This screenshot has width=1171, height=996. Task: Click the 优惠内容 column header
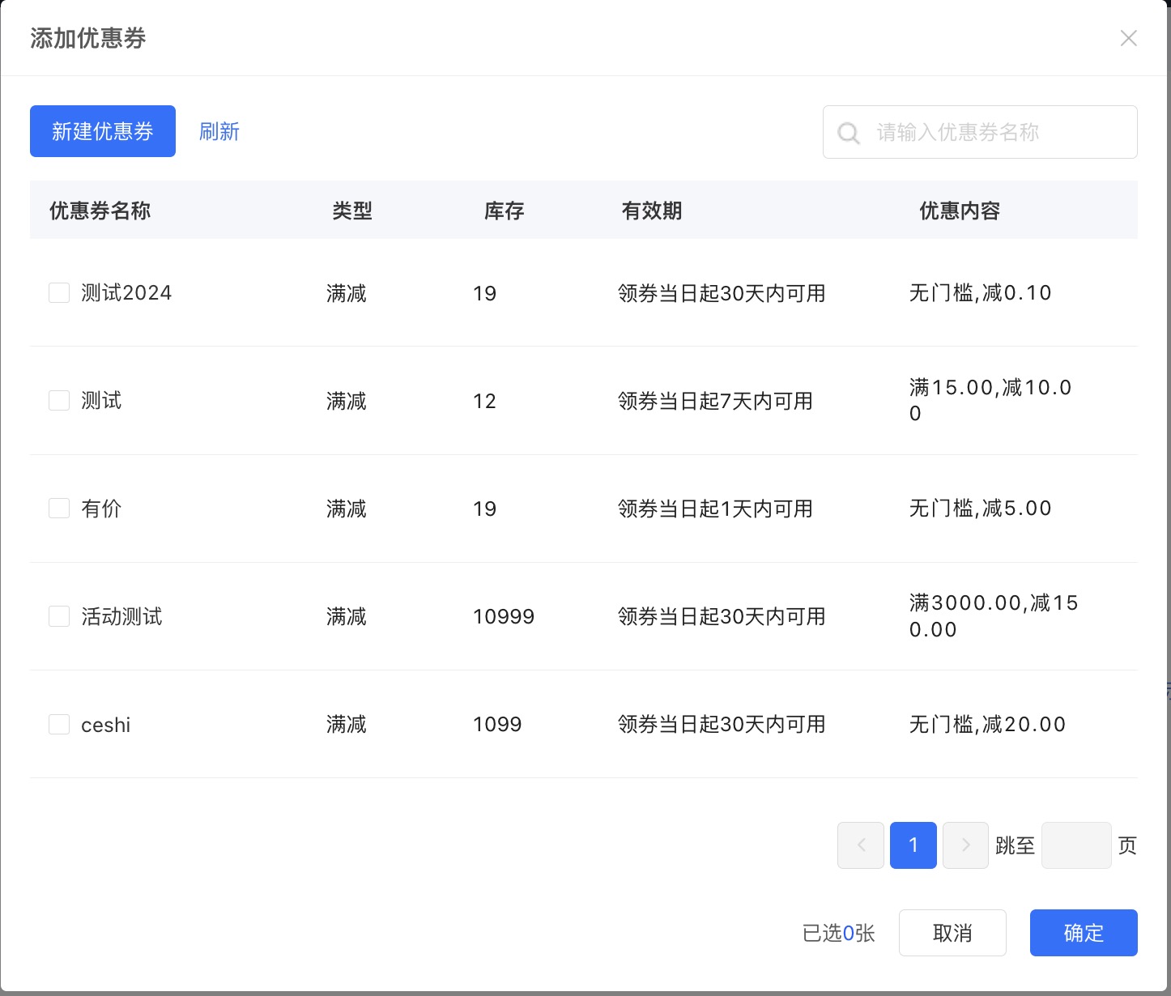959,211
